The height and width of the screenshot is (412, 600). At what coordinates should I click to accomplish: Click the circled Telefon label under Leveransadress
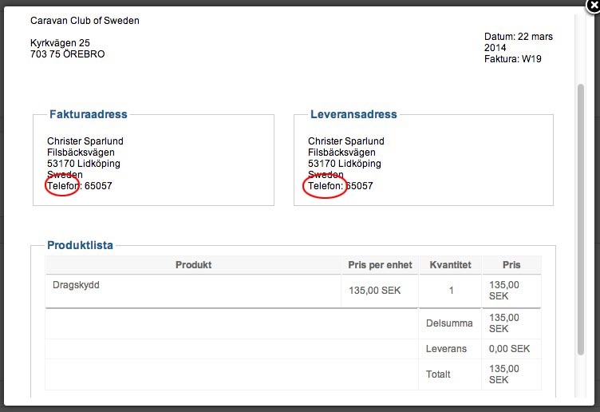click(x=325, y=186)
